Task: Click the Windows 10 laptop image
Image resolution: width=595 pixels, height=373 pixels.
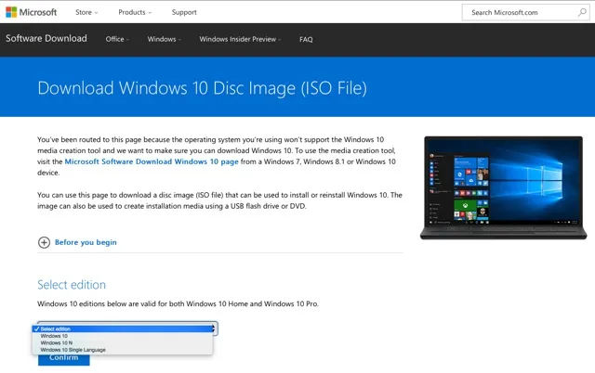Action: 503,187
